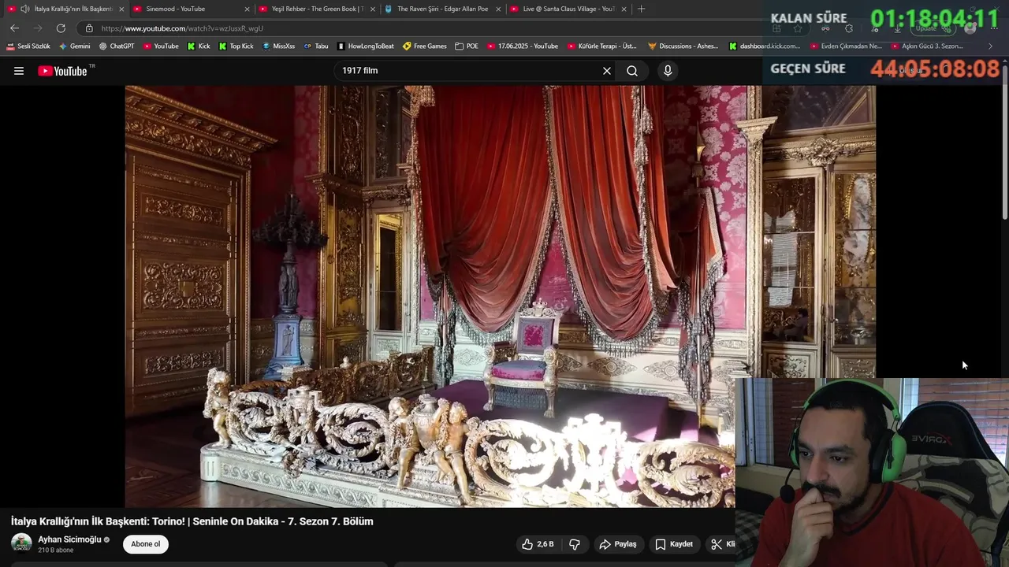Viewport: 1009px width, 567px height.
Task: Subscribe with the Abone ol button
Action: click(x=145, y=544)
